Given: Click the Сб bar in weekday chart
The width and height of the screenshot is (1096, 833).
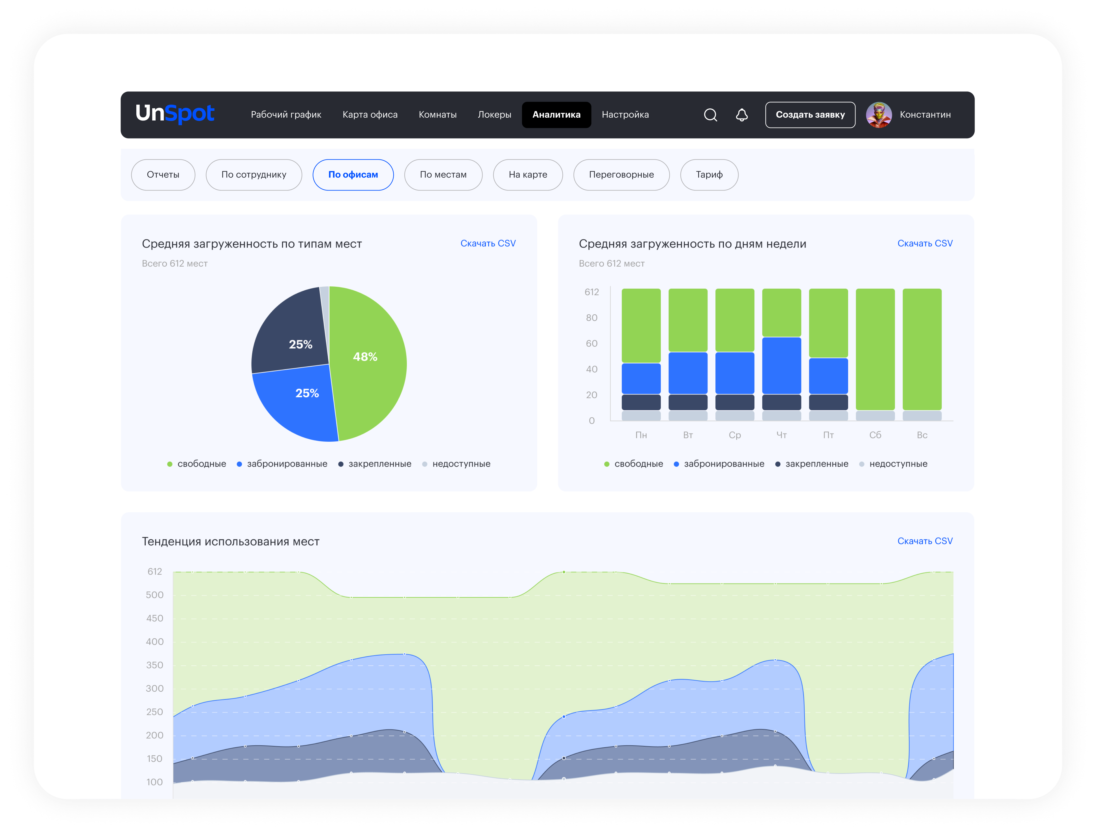Looking at the screenshot, I should [x=875, y=350].
